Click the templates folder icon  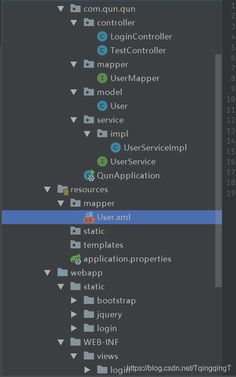coord(75,245)
